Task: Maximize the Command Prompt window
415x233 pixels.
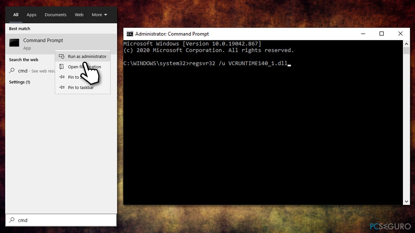Action: click(382, 34)
